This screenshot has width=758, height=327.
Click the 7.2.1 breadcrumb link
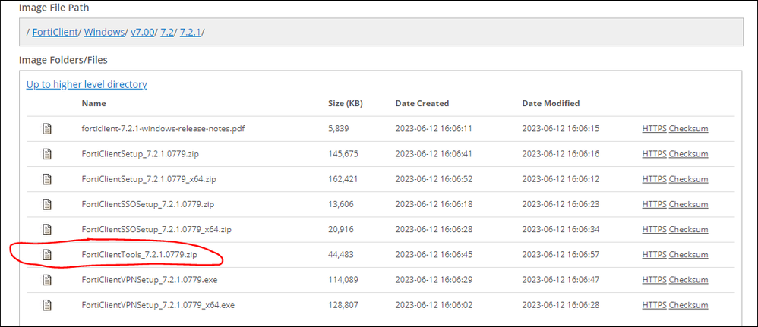coord(191,32)
